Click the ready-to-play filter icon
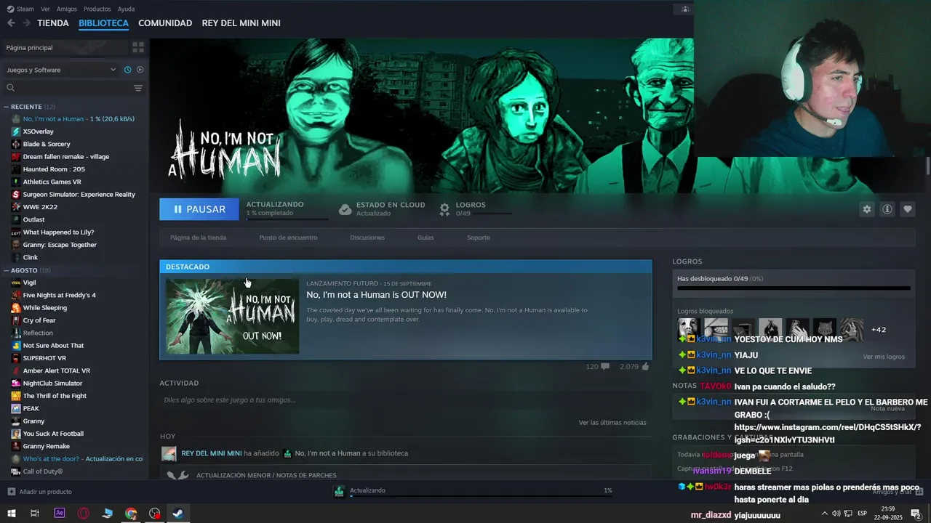This screenshot has width=931, height=523. point(140,70)
